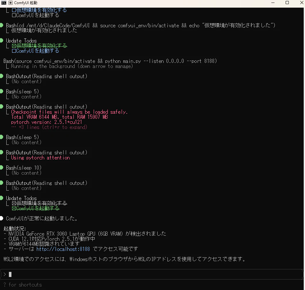Click the green struck-through ComfyUIを起動する todo
The image size is (305, 290).
click(36, 208)
